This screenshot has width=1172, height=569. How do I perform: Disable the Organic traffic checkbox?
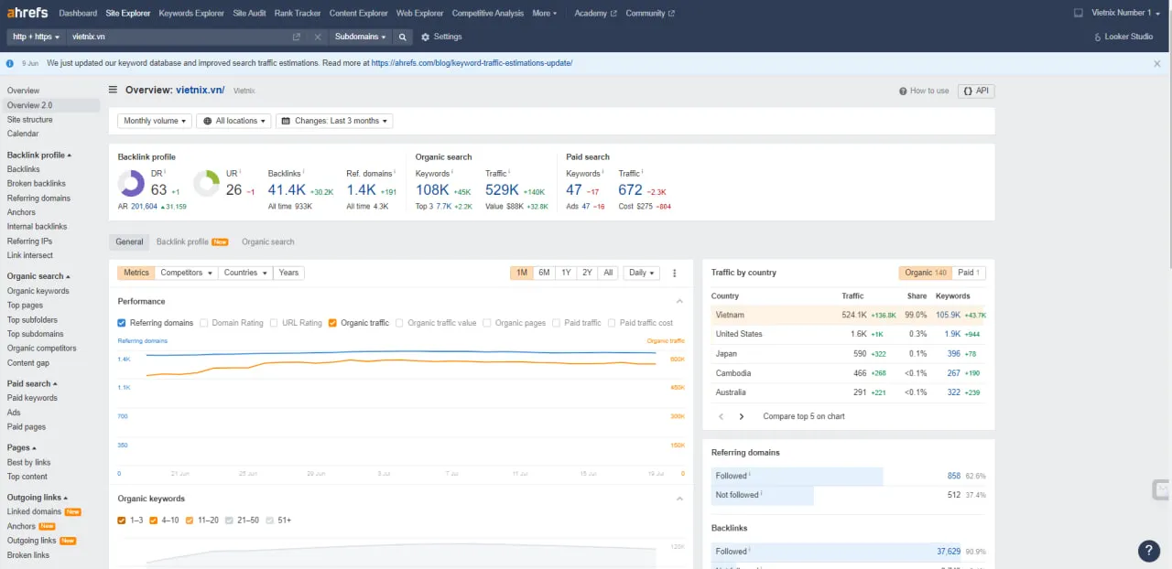(x=333, y=323)
